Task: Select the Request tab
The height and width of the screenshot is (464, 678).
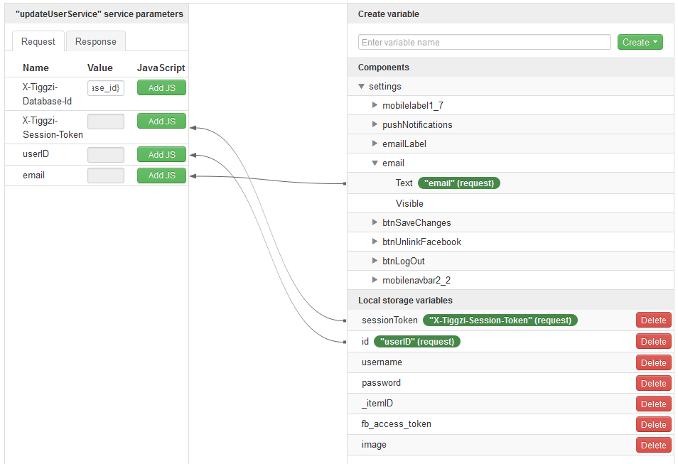Action: 38,41
